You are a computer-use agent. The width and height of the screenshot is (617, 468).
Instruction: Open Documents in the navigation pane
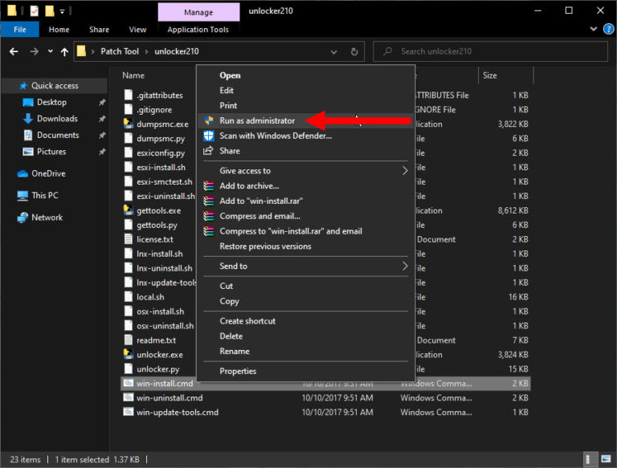tap(58, 136)
